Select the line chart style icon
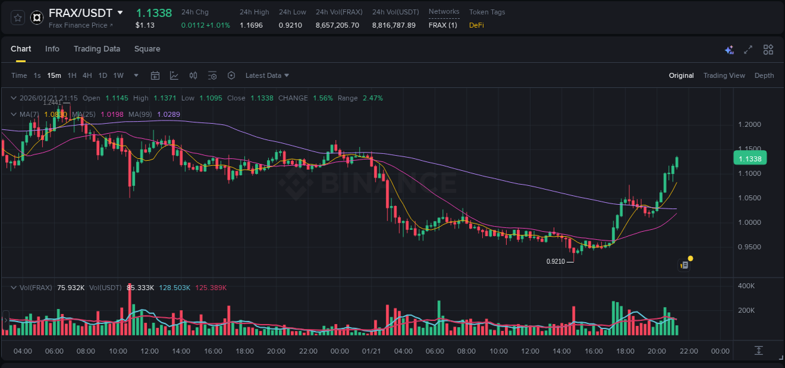 coord(174,75)
